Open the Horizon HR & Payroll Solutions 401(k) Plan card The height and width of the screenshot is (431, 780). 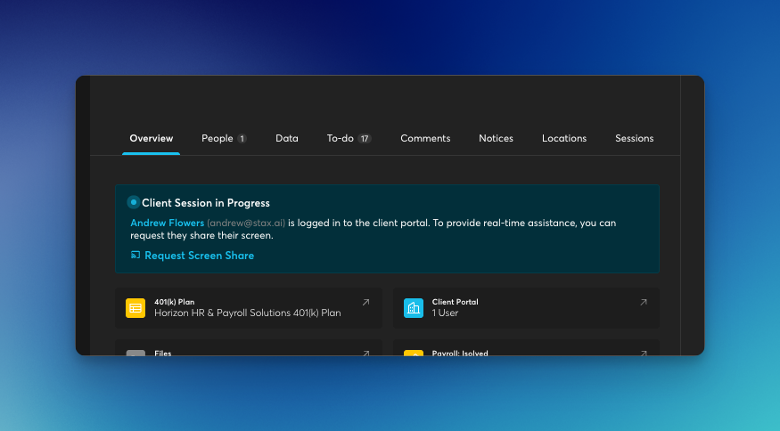248,313
